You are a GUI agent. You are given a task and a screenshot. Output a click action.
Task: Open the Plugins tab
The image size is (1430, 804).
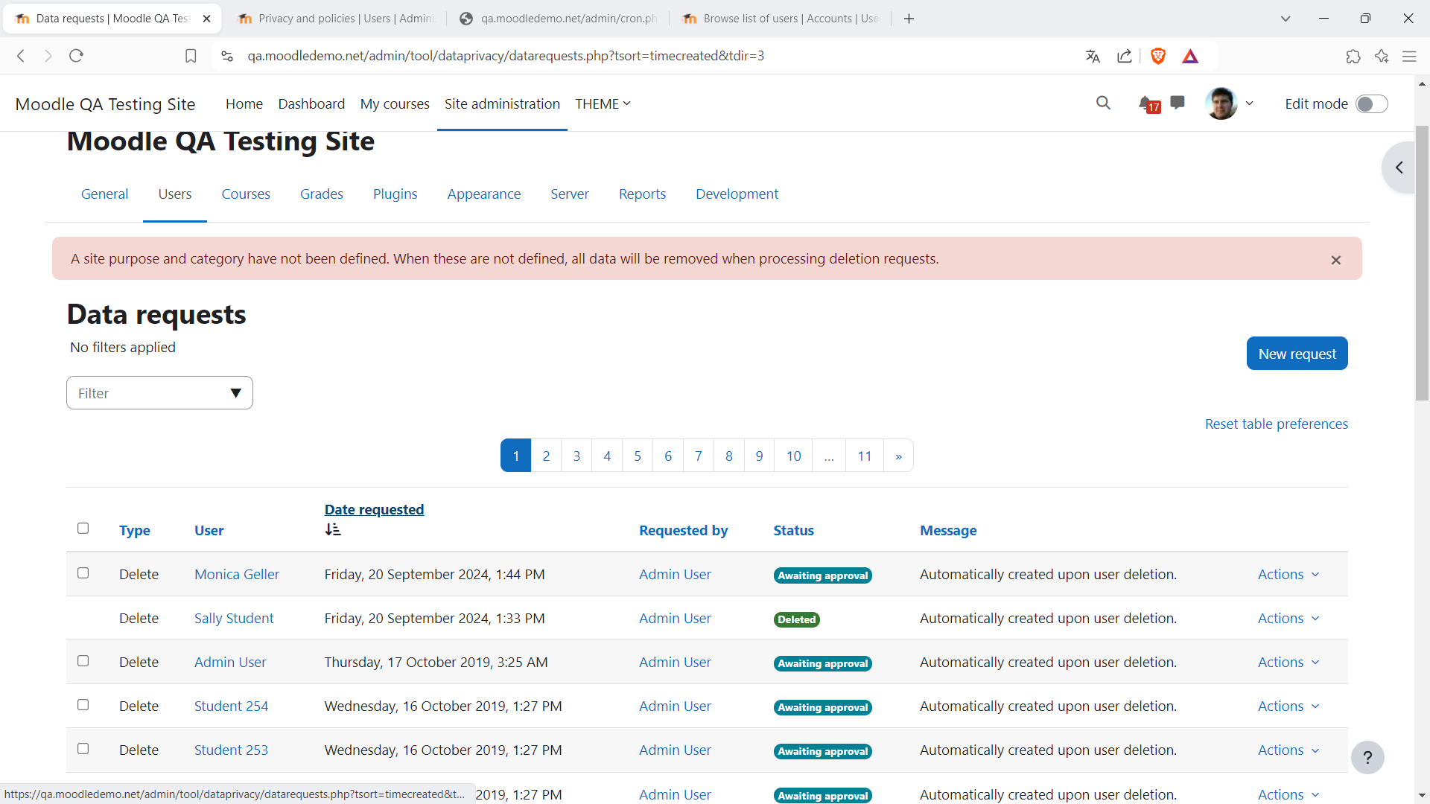(395, 194)
